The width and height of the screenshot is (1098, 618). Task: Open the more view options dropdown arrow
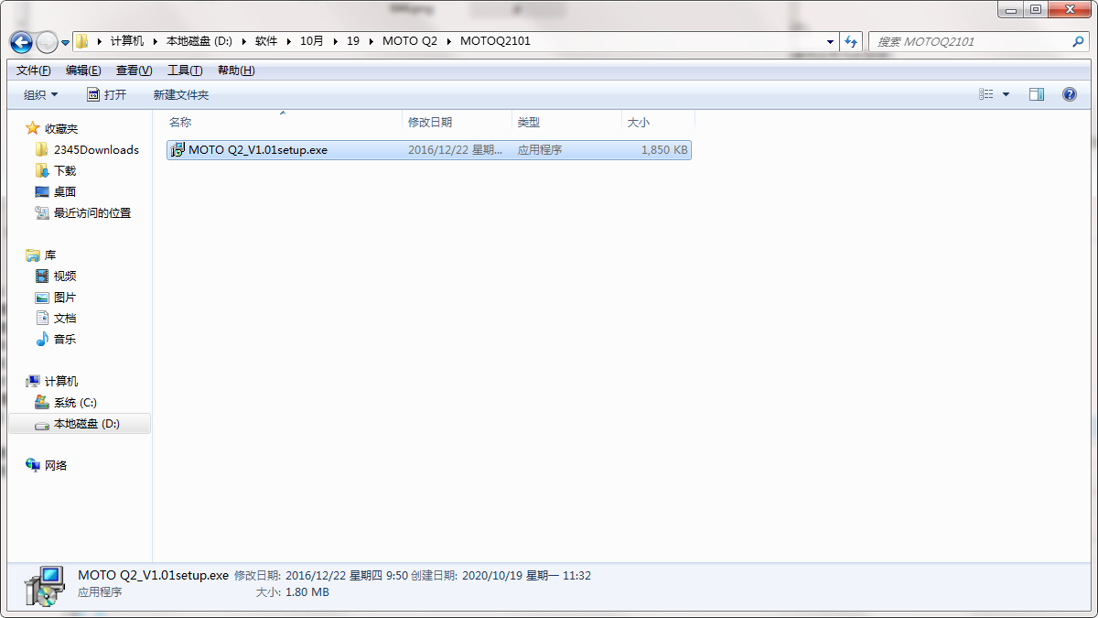1006,94
